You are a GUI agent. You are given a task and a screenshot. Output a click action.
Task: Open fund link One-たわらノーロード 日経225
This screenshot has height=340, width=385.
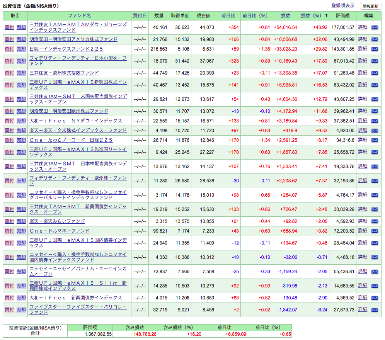point(71,140)
